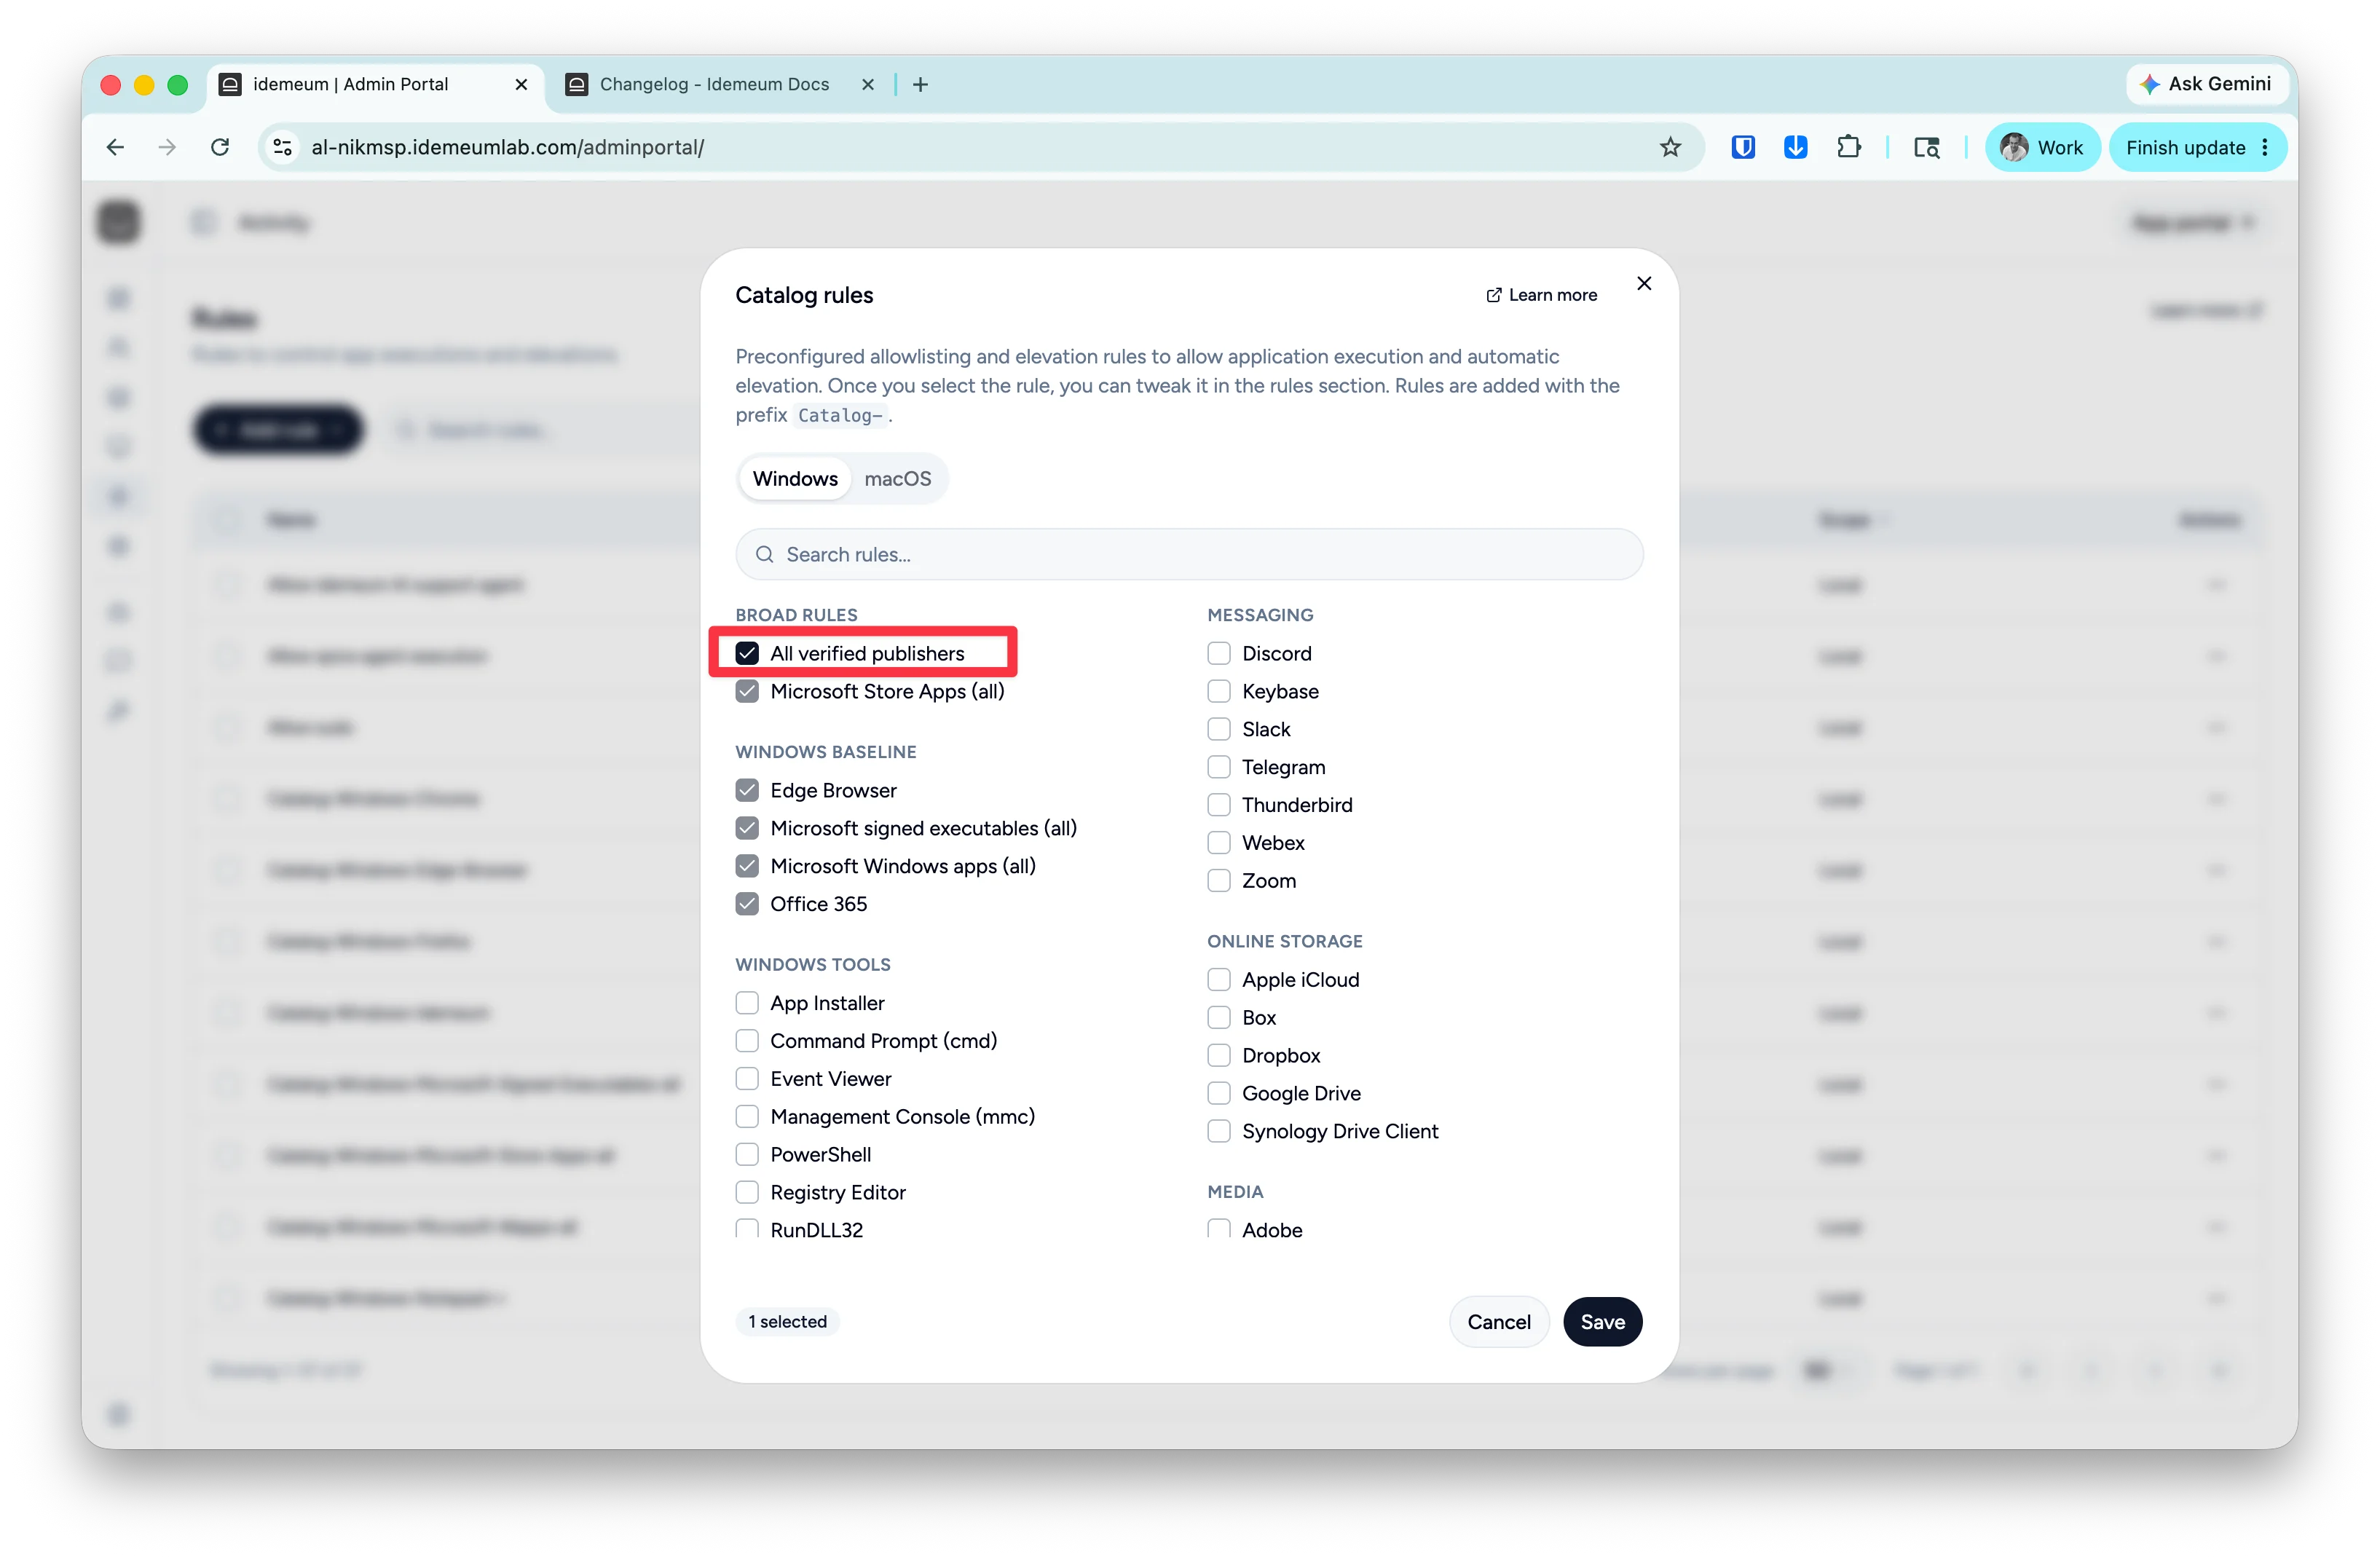
Task: Toggle the Office 365 checkbox
Action: (x=747, y=904)
